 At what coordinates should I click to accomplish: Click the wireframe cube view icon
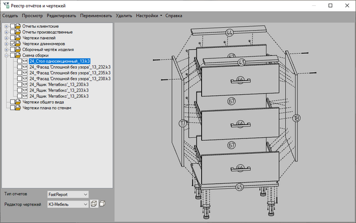point(94,203)
